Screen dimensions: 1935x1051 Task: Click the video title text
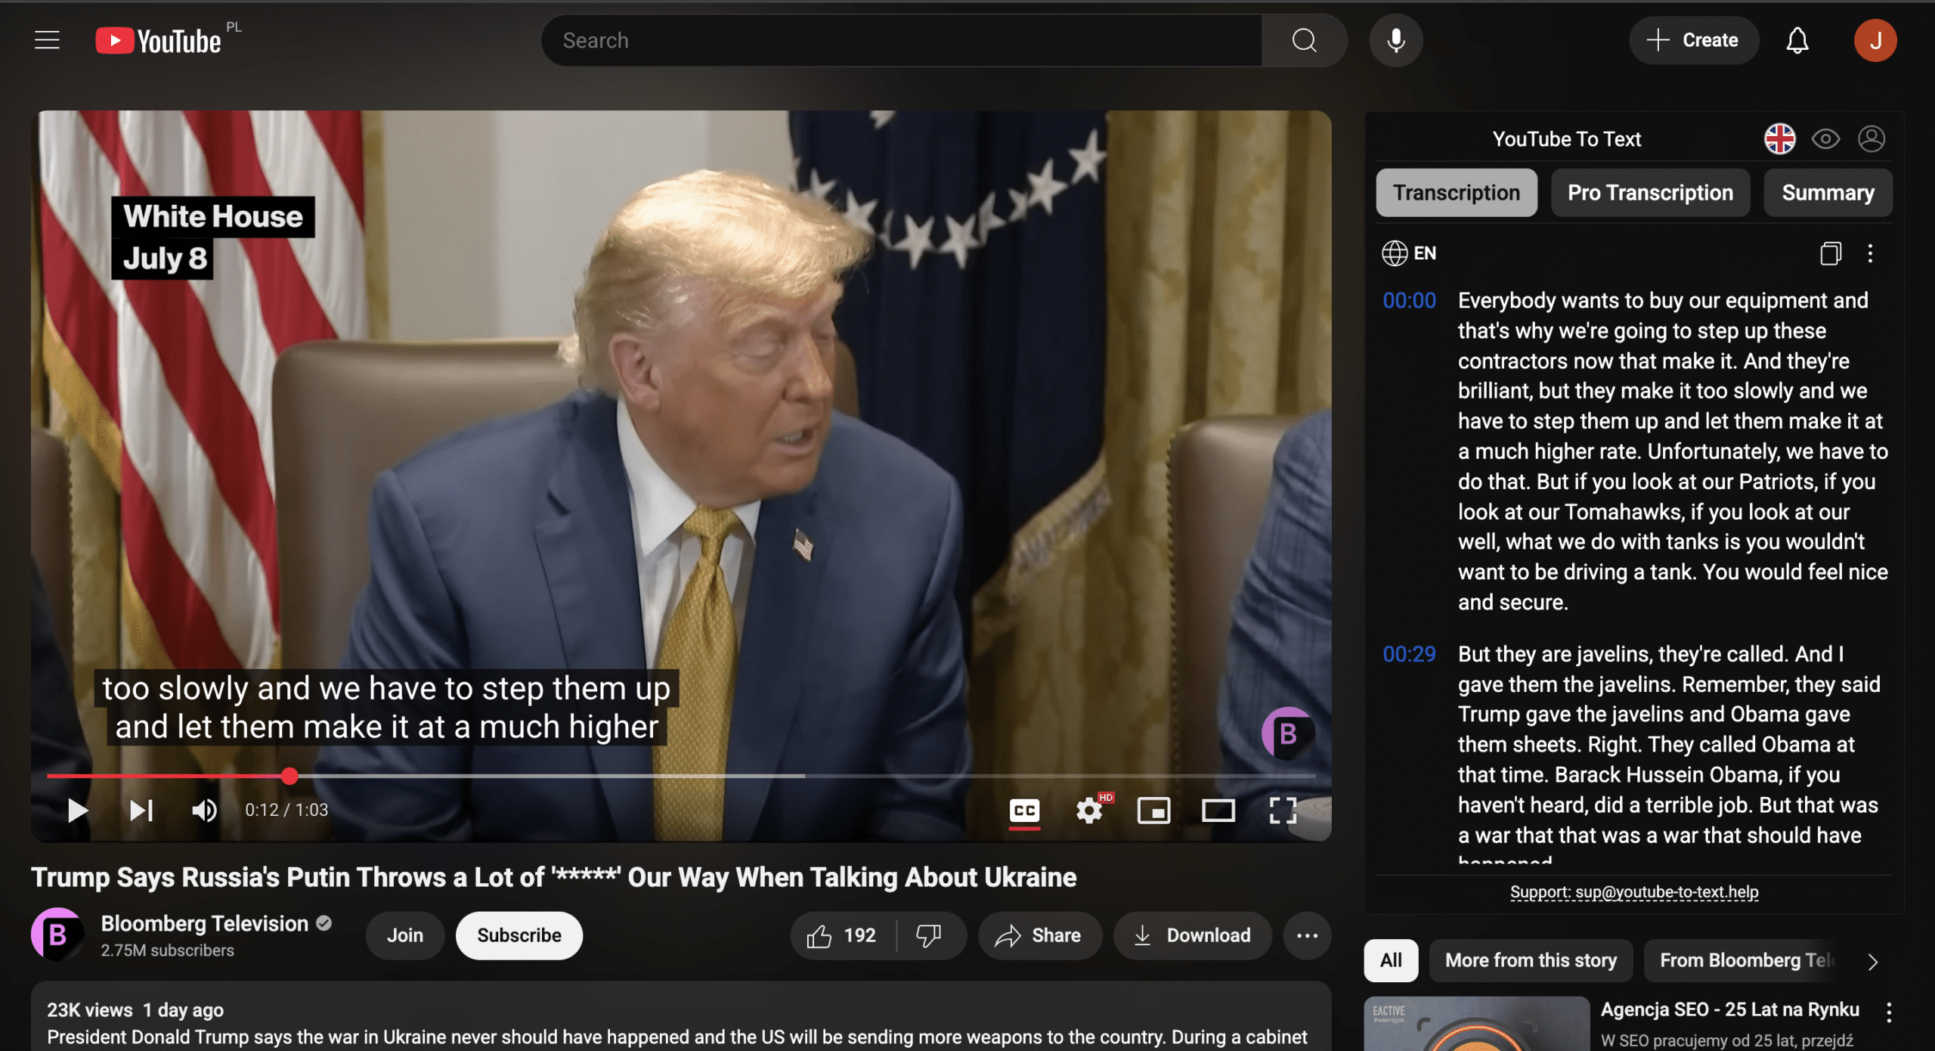pyautogui.click(x=553, y=877)
